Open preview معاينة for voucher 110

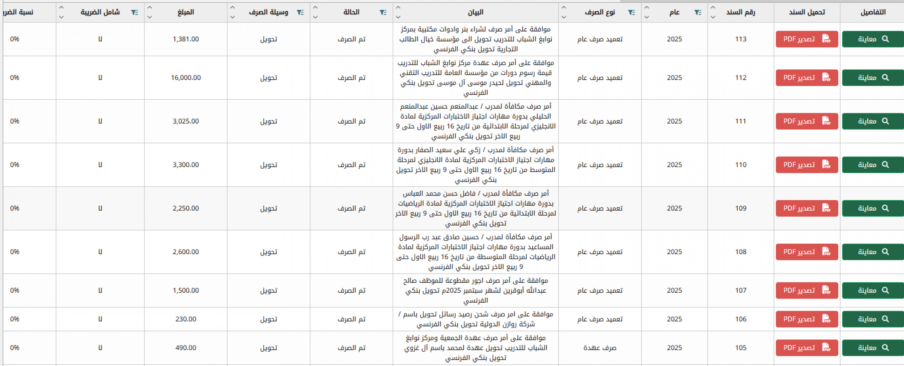[x=873, y=165]
